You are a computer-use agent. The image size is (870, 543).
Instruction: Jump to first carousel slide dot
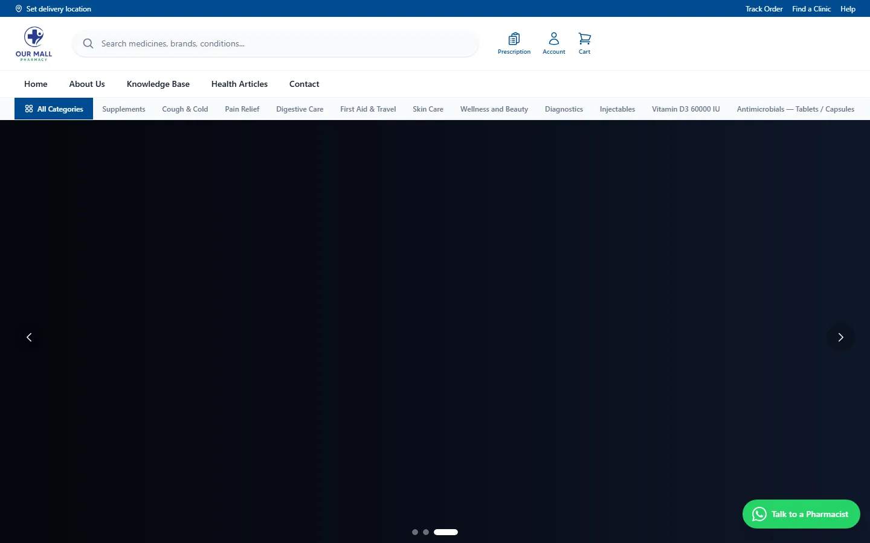415,532
